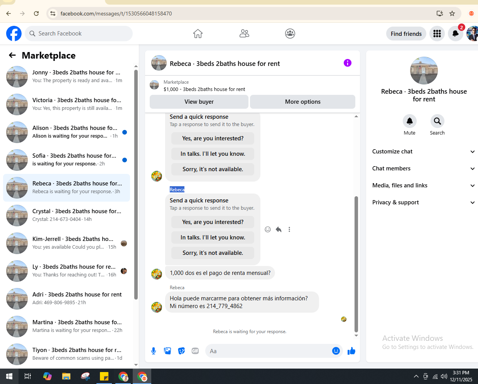Open Sticky Notes on the taskbar
The image size is (478, 384).
[104, 376]
